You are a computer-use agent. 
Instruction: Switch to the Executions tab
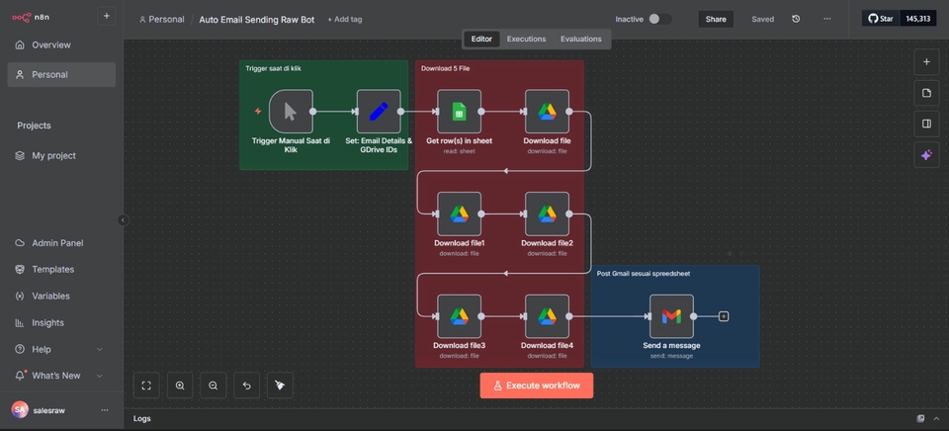coord(526,40)
